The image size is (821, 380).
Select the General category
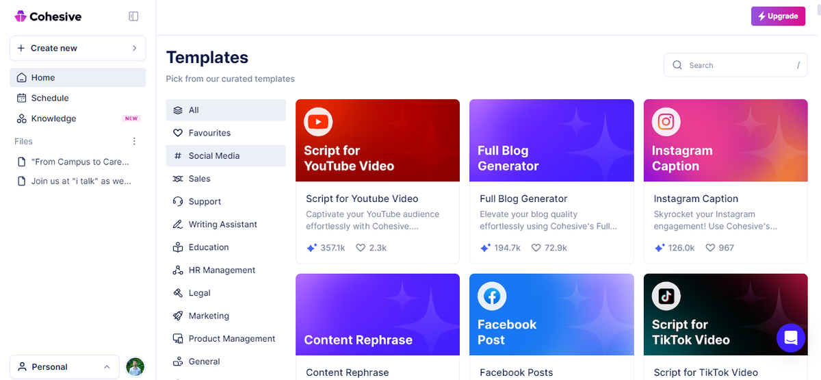[226, 362]
